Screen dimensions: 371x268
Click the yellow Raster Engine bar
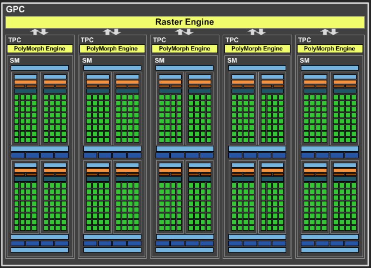[185, 22]
